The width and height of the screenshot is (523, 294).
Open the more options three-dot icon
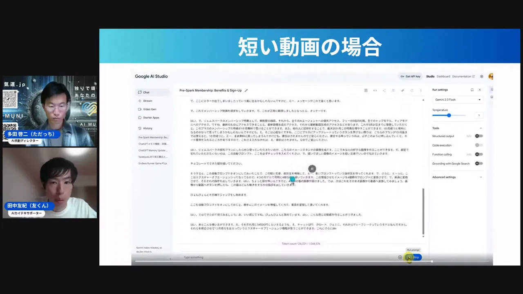pyautogui.click(x=420, y=90)
